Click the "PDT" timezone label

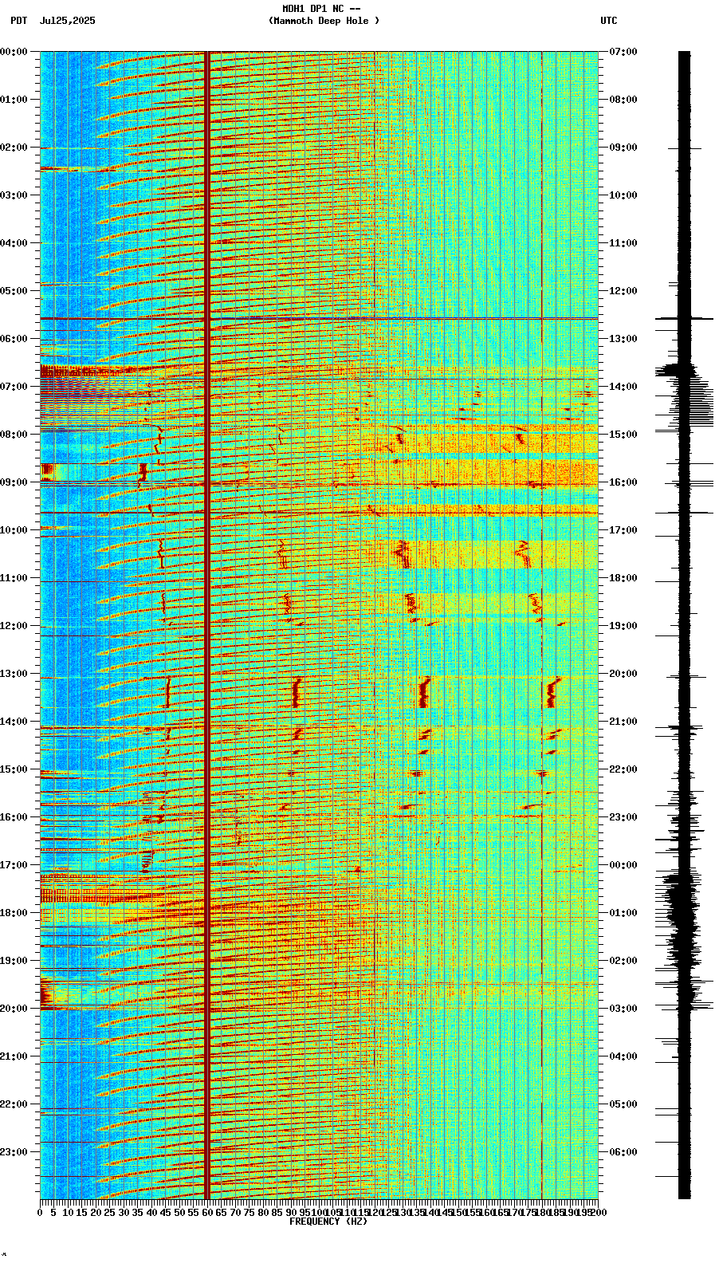click(18, 21)
